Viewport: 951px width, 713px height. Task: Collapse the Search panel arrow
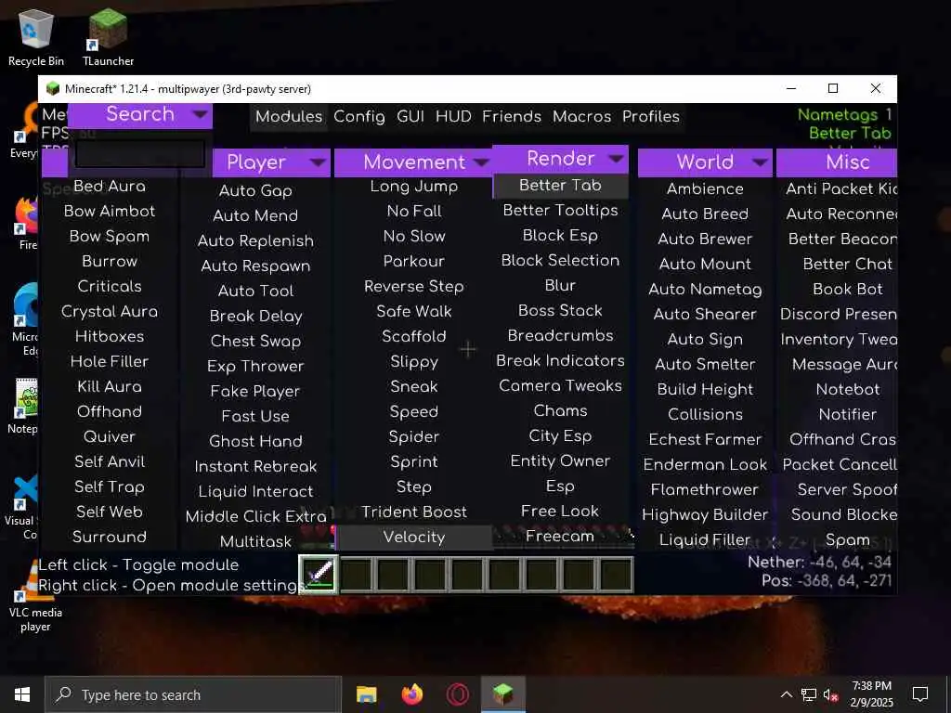coord(200,114)
